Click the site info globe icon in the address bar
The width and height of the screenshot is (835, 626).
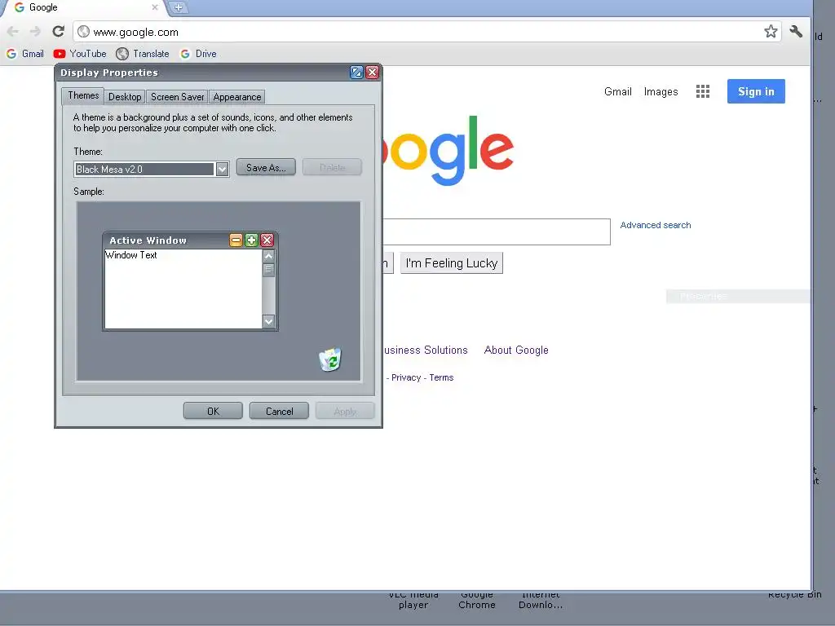84,32
